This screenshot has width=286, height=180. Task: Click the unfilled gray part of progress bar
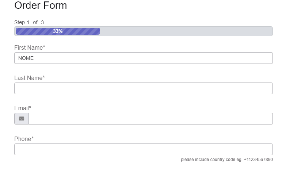click(186, 31)
